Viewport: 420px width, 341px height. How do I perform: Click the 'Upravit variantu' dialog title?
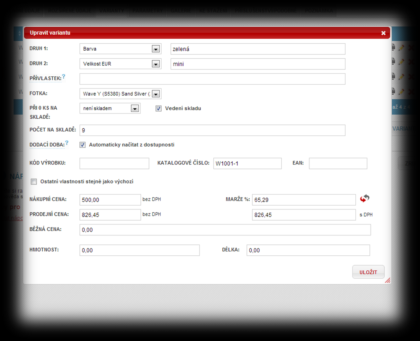coord(50,33)
